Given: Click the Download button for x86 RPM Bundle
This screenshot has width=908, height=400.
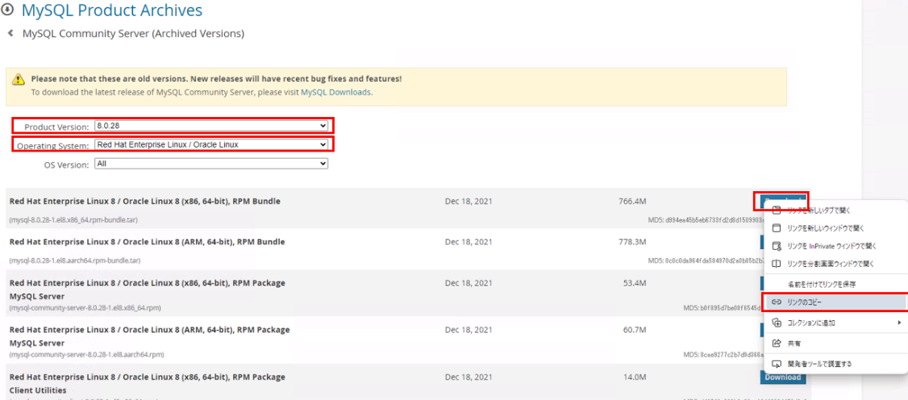Looking at the screenshot, I should click(781, 200).
